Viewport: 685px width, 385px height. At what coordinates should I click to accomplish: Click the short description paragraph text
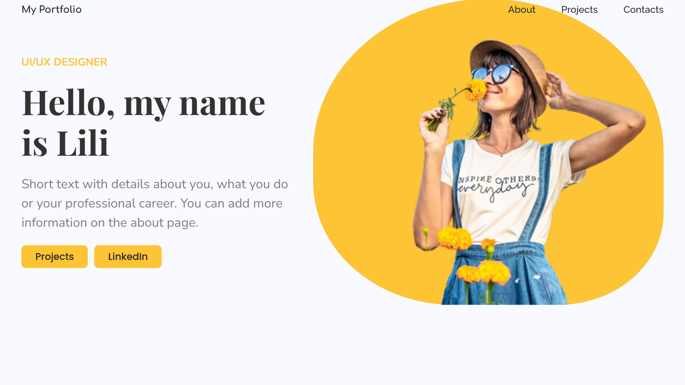tap(155, 203)
